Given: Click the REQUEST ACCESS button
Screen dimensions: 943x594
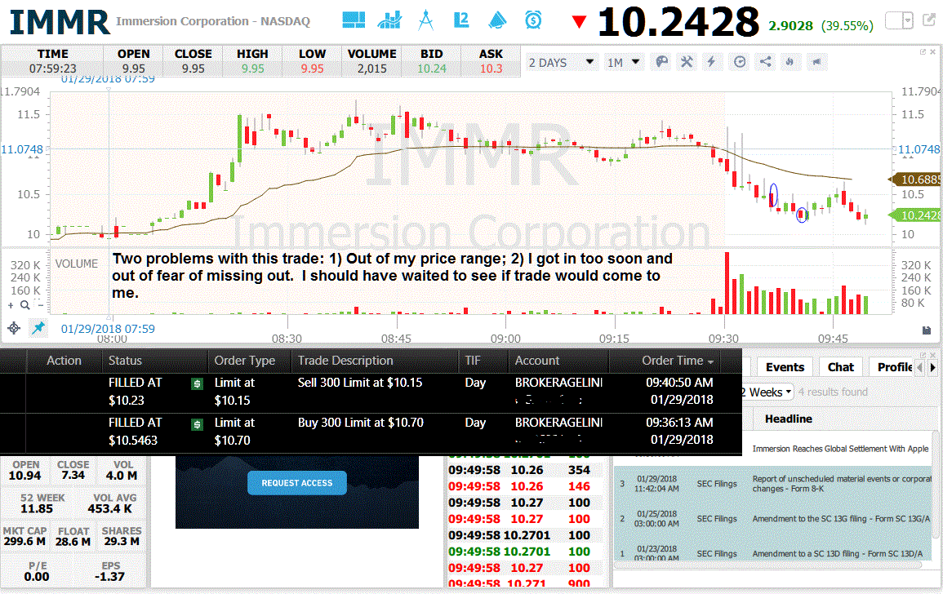Looking at the screenshot, I should click(x=296, y=483).
